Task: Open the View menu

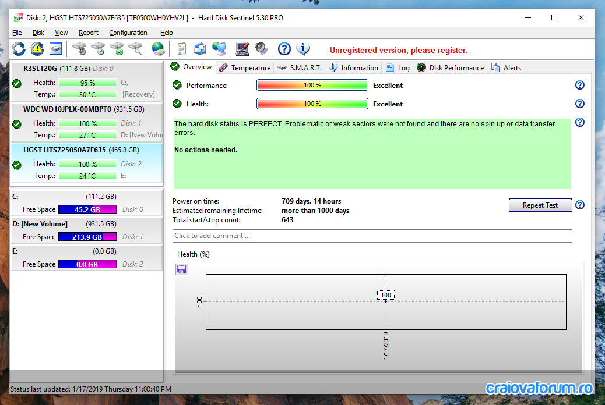Action: tap(61, 33)
